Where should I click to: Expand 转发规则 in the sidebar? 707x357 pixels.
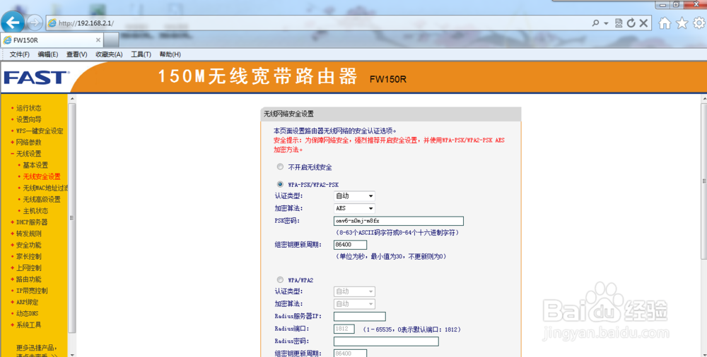pyautogui.click(x=29, y=234)
